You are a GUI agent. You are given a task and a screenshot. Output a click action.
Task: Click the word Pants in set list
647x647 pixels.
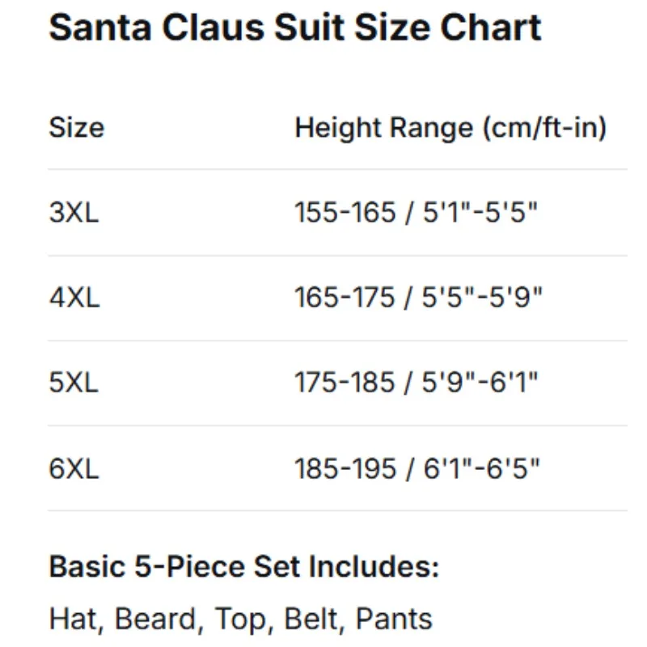(394, 619)
